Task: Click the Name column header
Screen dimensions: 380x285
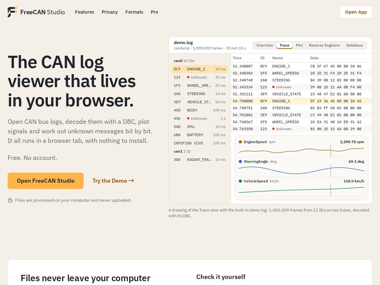Action: point(278,58)
